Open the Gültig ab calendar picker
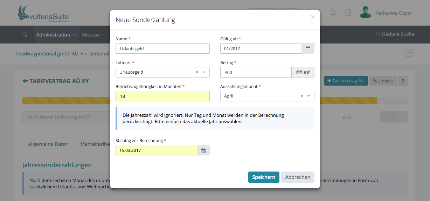 tap(308, 49)
